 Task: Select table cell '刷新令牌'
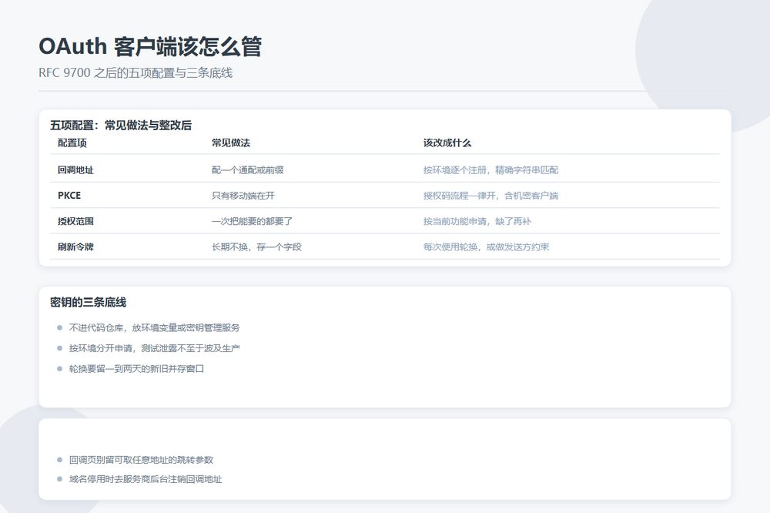tap(75, 246)
